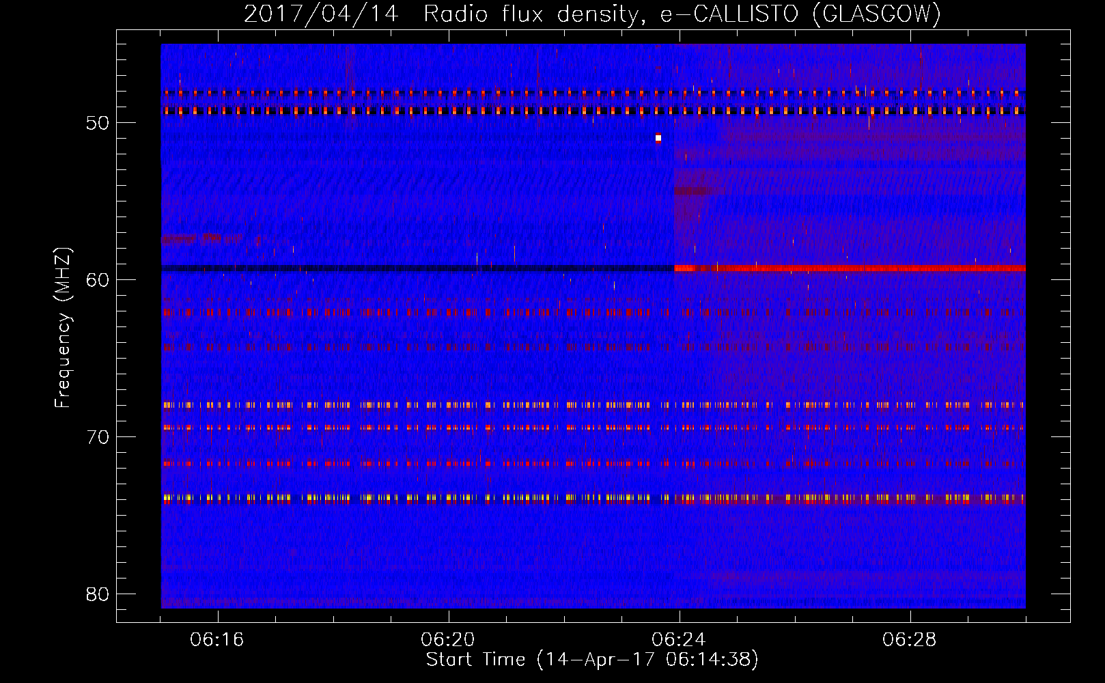
Task: Click the bright red band near 59 MHz
Action: pos(850,268)
